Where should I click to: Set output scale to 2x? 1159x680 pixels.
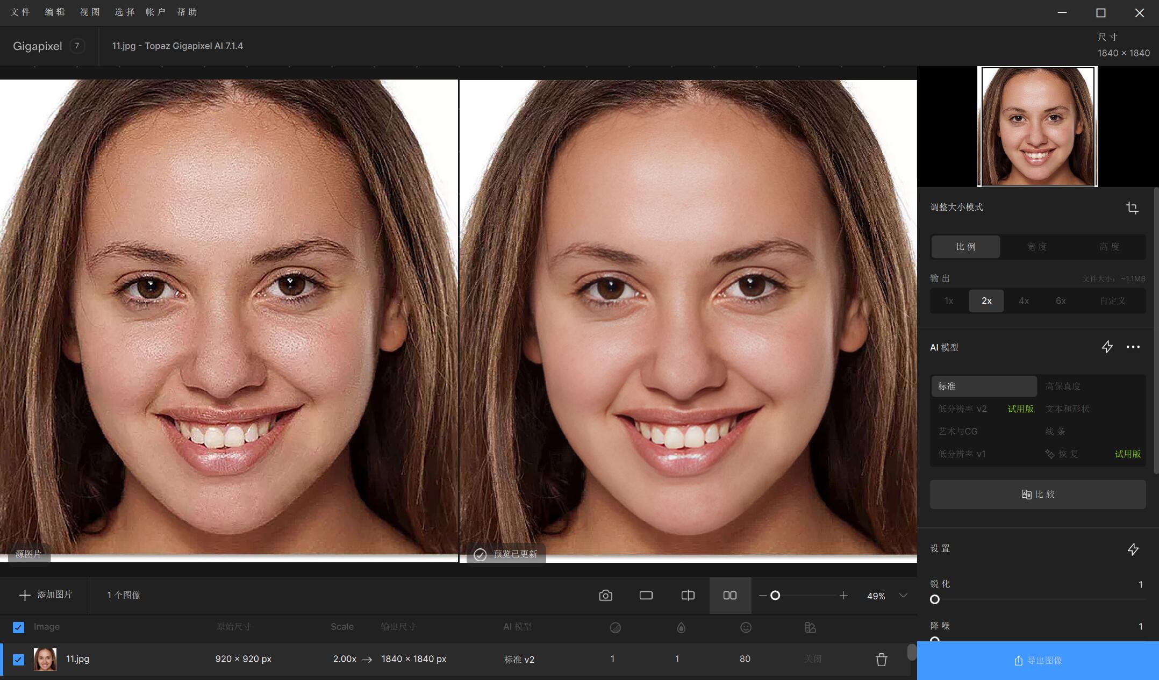pyautogui.click(x=986, y=301)
